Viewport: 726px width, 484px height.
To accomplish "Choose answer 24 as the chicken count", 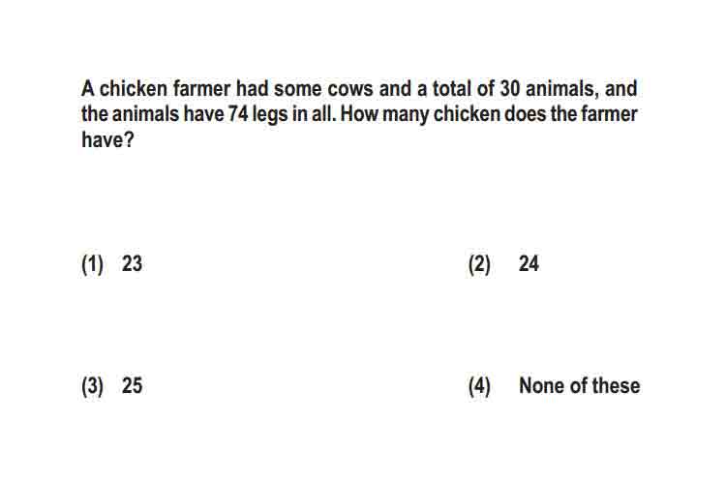I will coord(529,263).
